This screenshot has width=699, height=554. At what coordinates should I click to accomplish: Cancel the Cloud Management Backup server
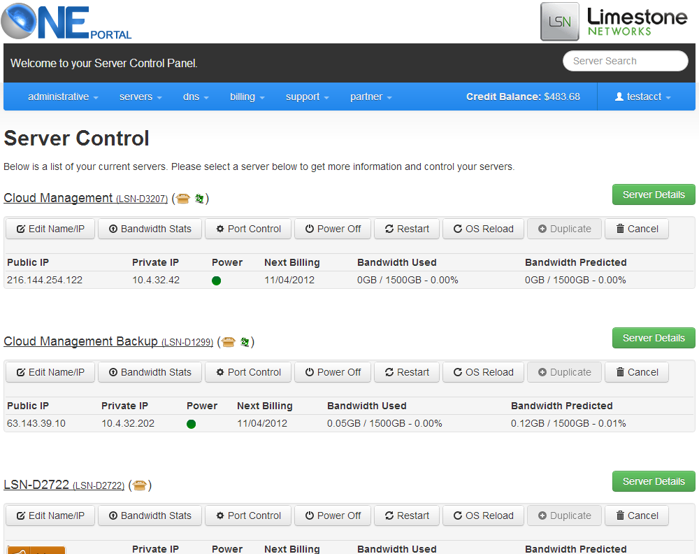click(637, 372)
